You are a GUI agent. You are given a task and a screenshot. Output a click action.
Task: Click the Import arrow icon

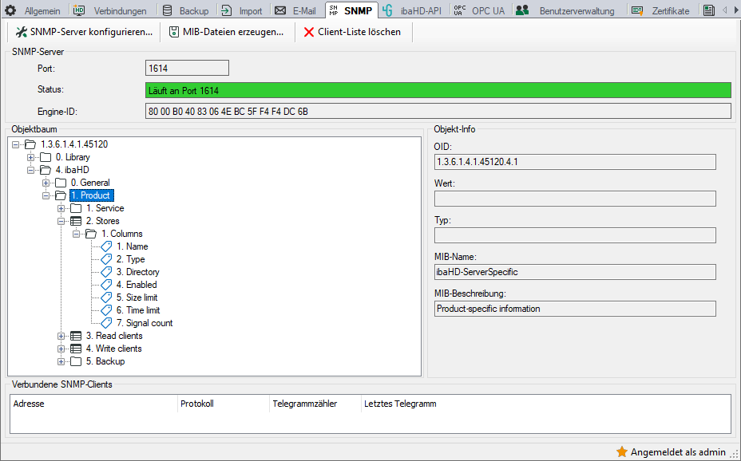pos(227,10)
